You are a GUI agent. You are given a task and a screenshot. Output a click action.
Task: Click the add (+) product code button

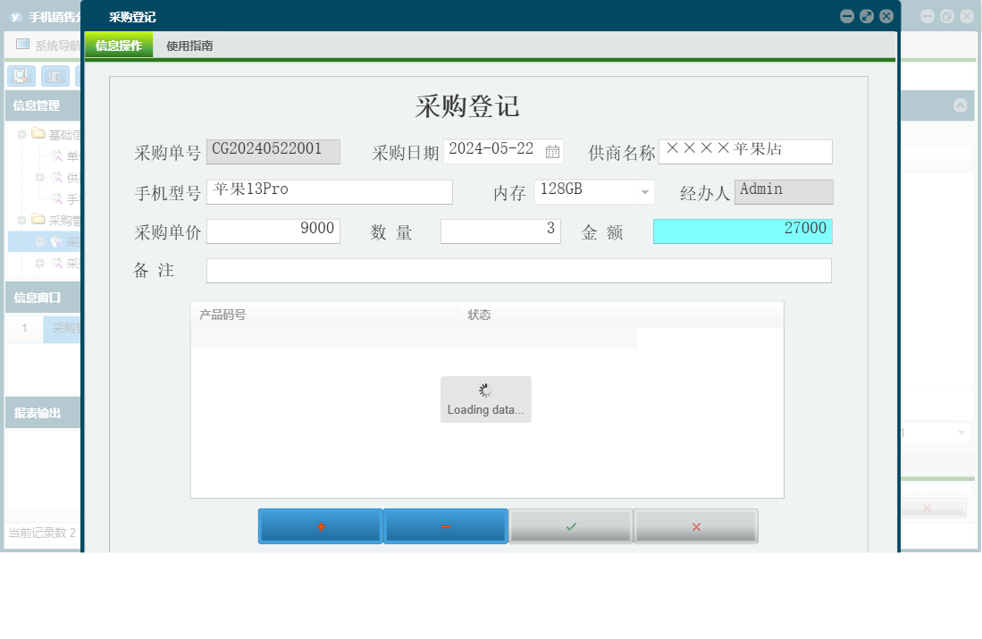[x=319, y=526]
